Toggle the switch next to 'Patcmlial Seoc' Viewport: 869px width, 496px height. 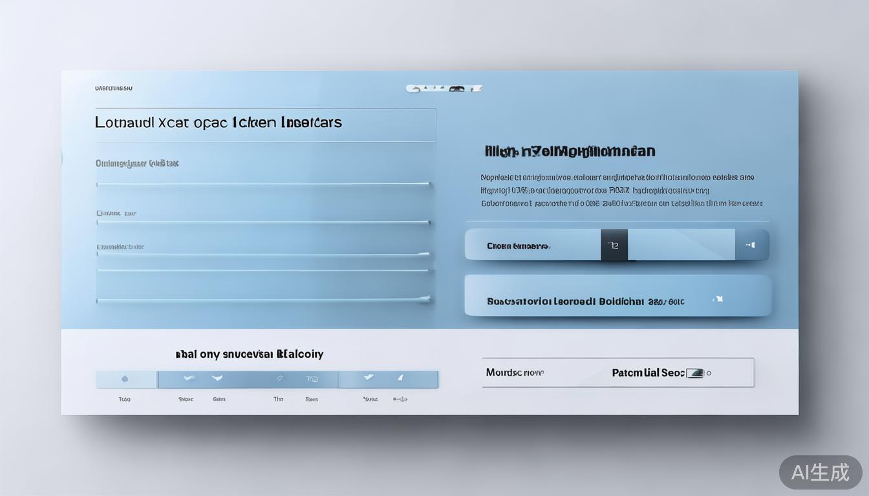694,373
